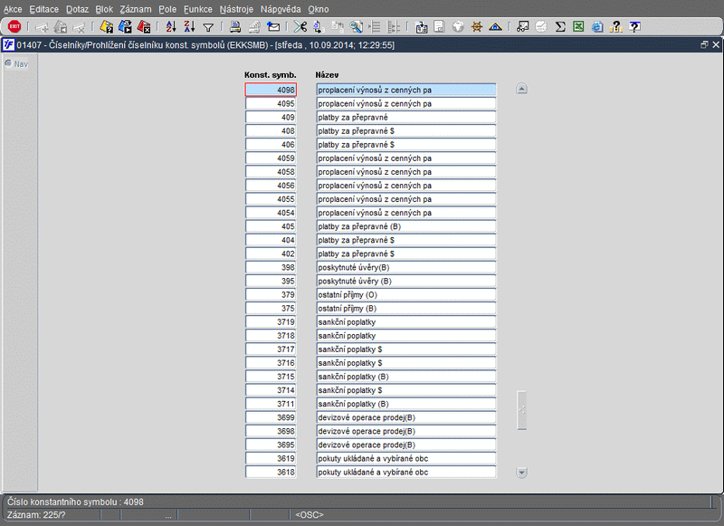Select 'ostatní příjmy (O)' name field
This screenshot has height=526, width=724.
tap(405, 294)
